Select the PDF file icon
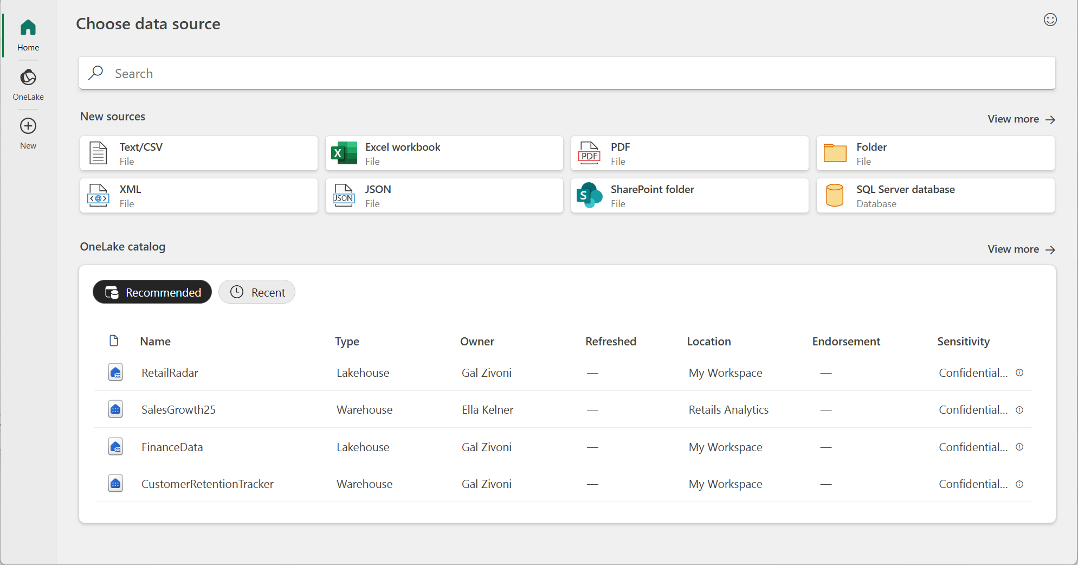Viewport: 1078px width, 565px height. point(589,153)
